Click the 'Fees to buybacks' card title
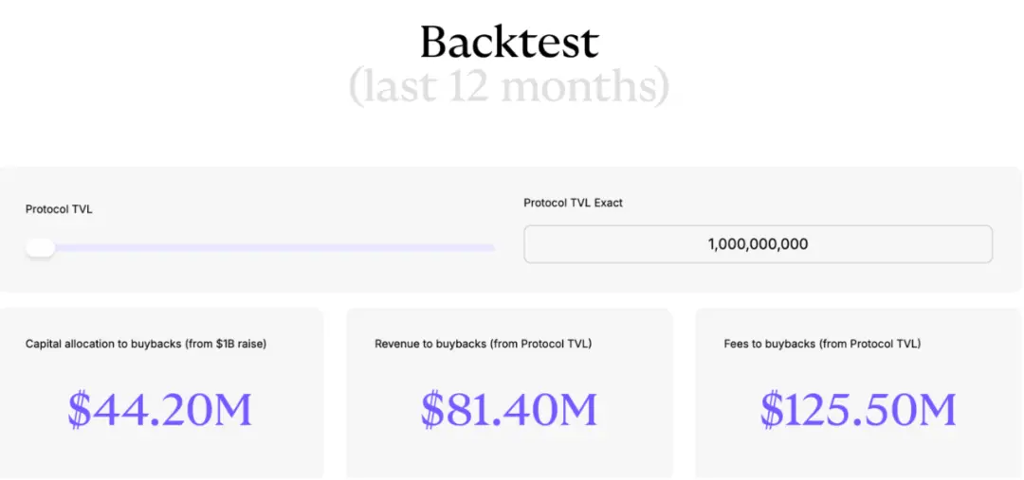The image size is (1024, 480). pos(769,344)
